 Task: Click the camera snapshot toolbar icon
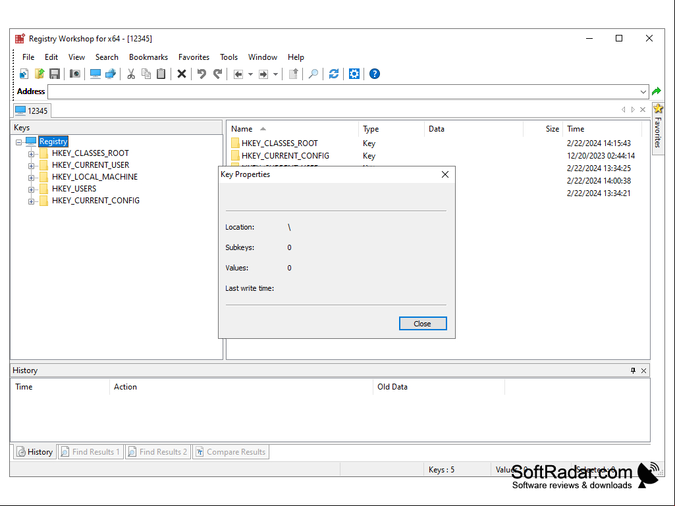[75, 74]
